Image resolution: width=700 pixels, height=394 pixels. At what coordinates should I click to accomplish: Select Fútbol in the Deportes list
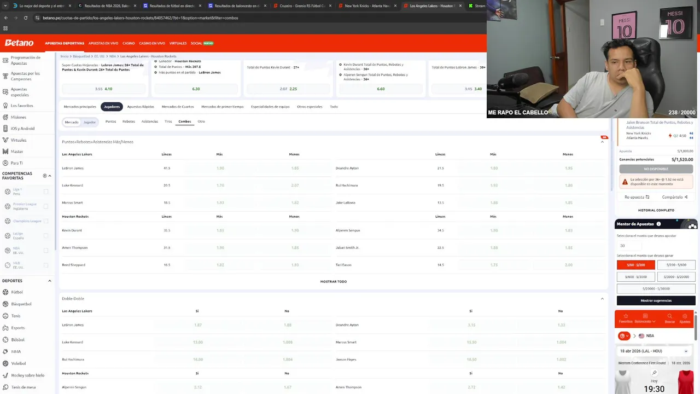pos(17,292)
